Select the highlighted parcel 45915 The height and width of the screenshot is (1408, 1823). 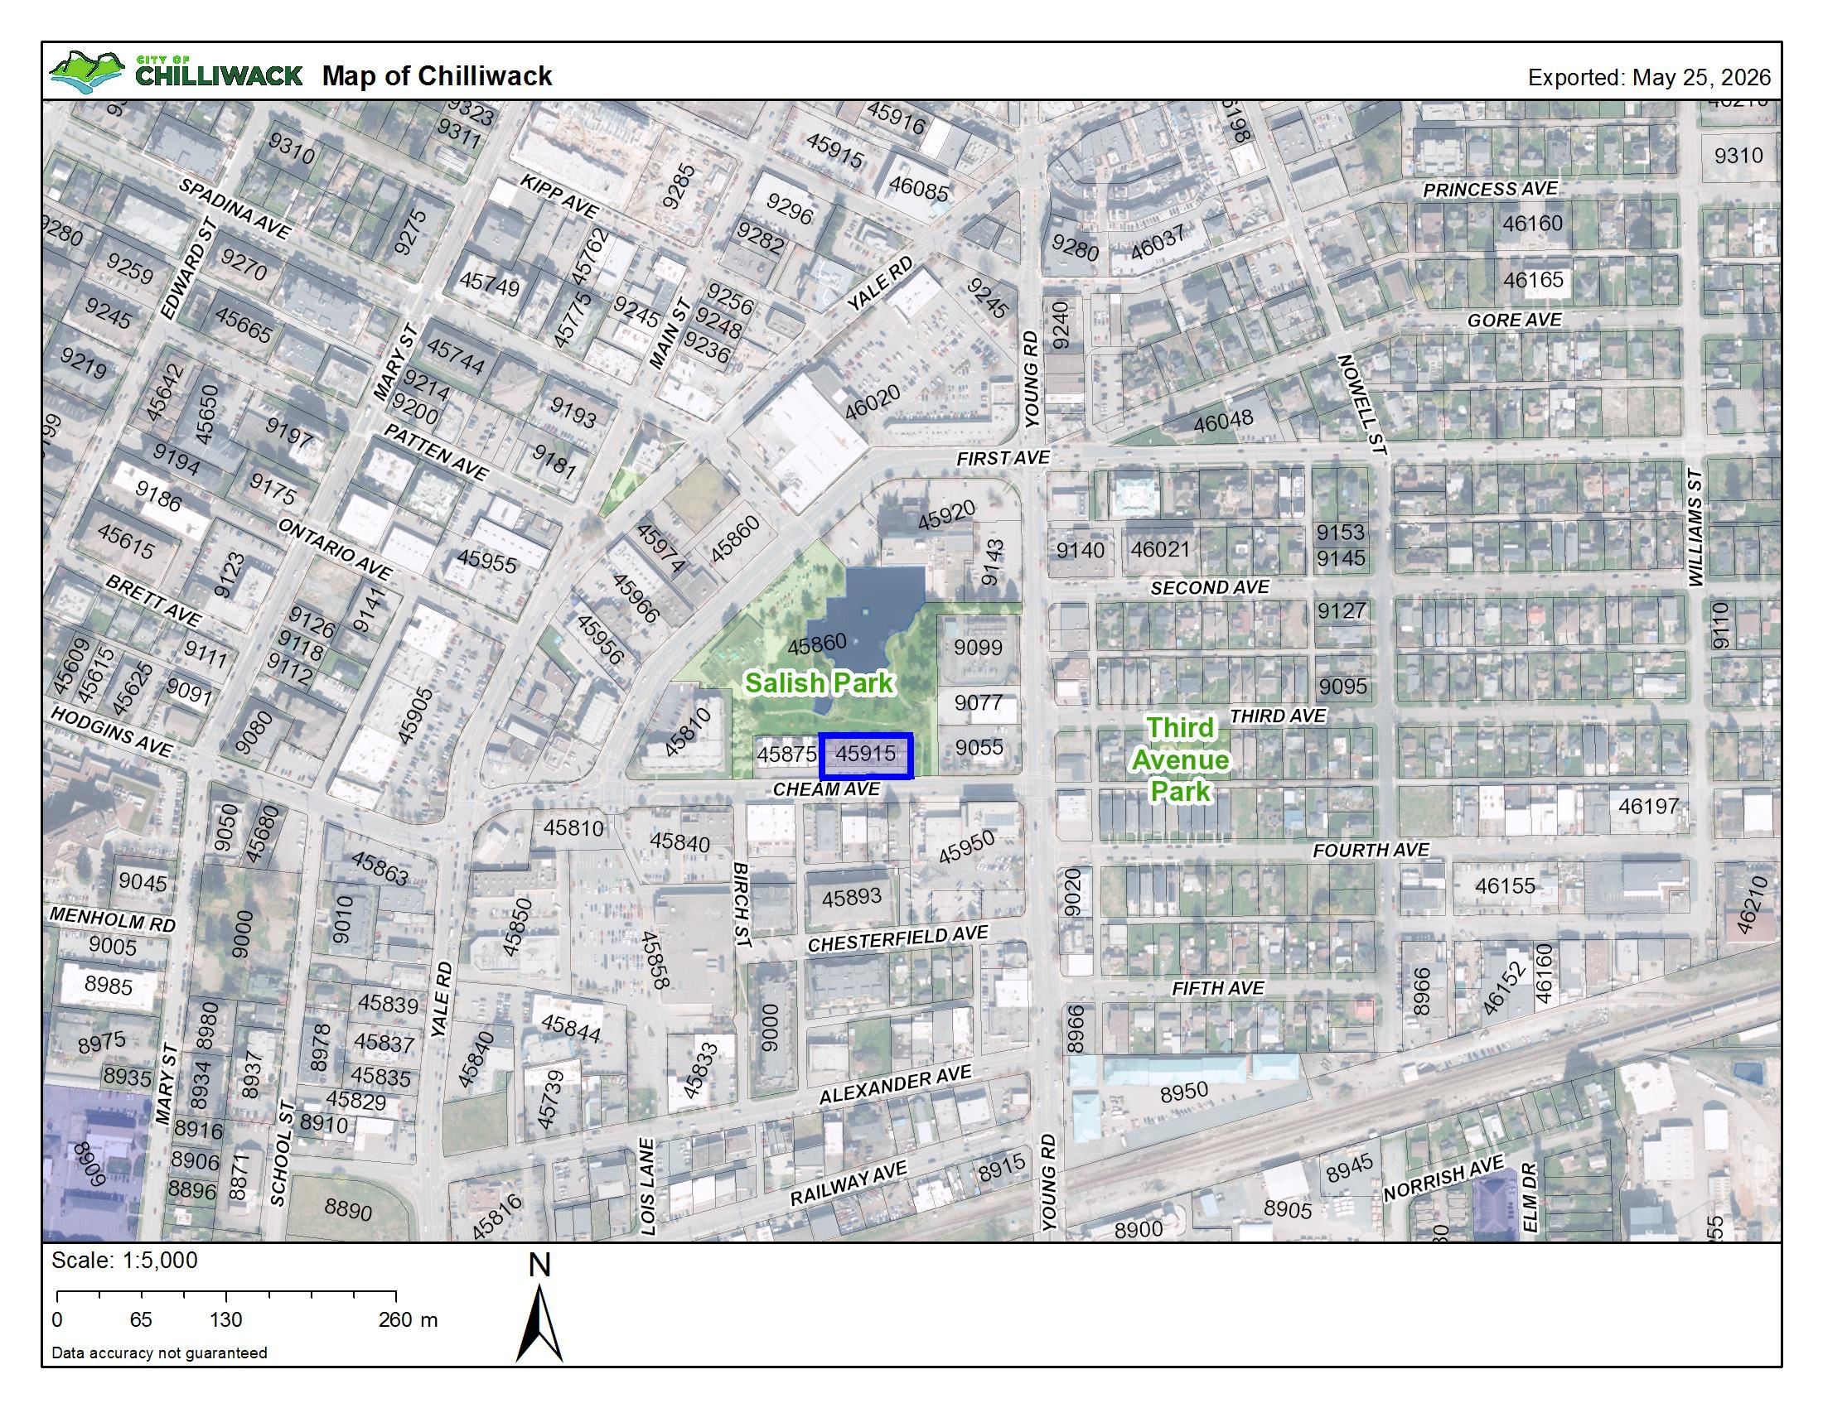coord(867,755)
